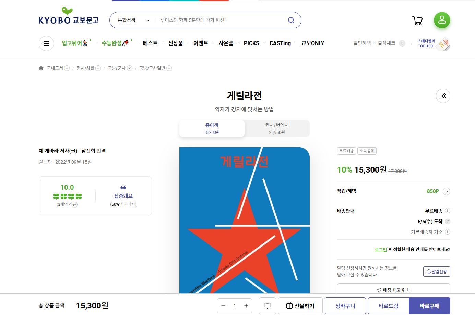Select the 원서/번역서 25,960원 tab
This screenshot has width=475, height=315.
pyautogui.click(x=277, y=128)
